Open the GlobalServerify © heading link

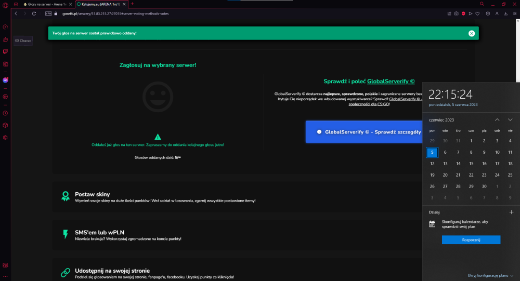pyautogui.click(x=391, y=81)
